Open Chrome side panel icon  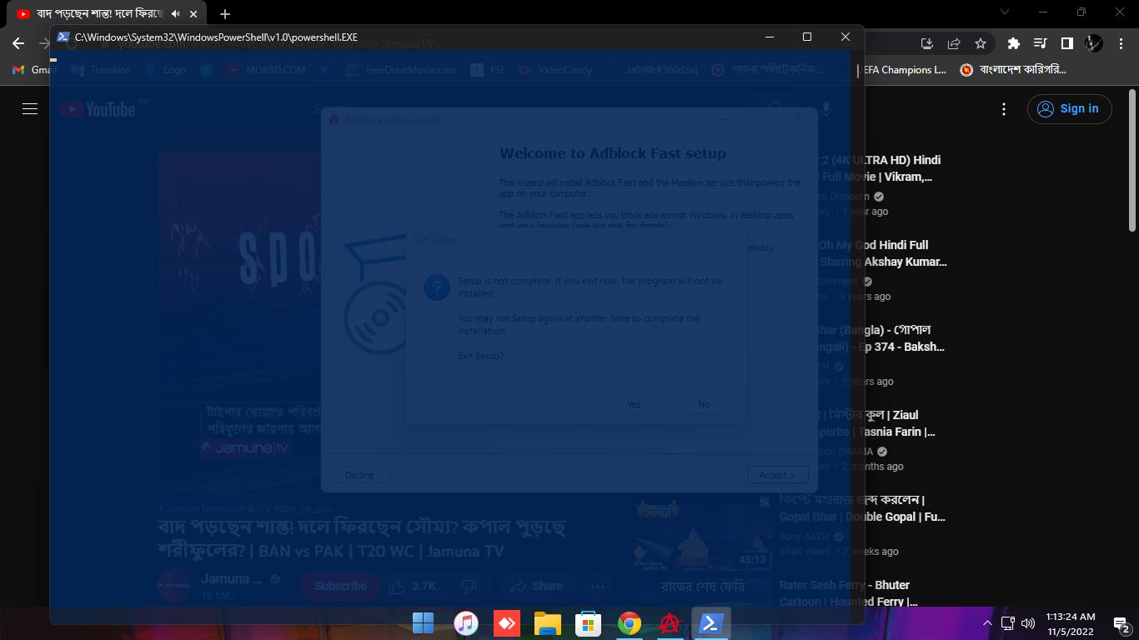click(1066, 43)
